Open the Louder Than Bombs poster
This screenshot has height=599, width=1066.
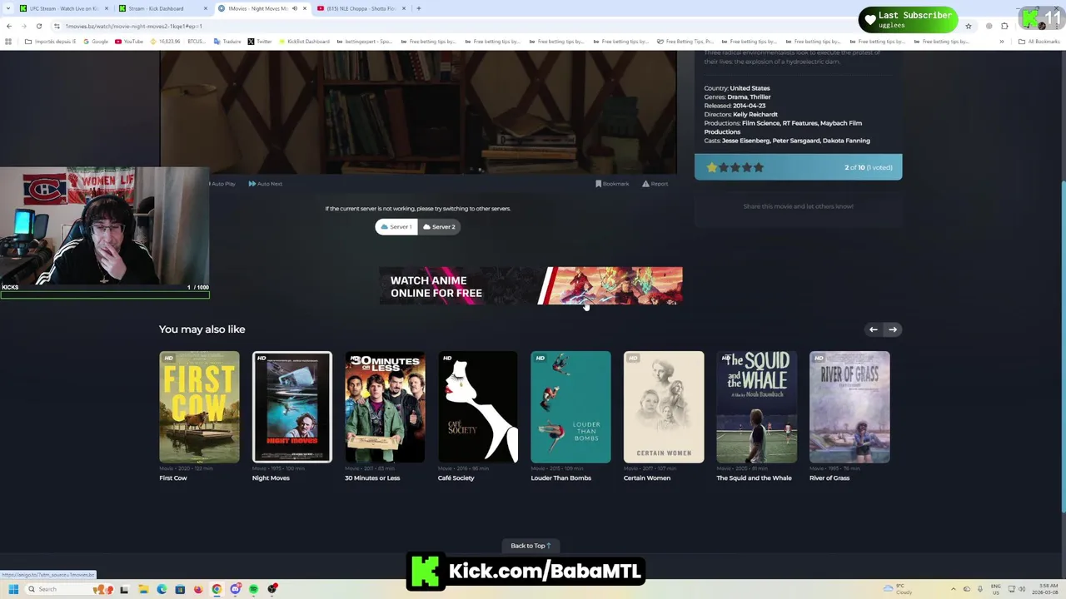click(570, 407)
